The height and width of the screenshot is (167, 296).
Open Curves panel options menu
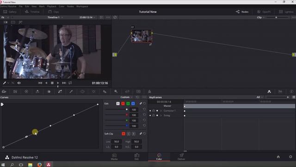(144, 97)
